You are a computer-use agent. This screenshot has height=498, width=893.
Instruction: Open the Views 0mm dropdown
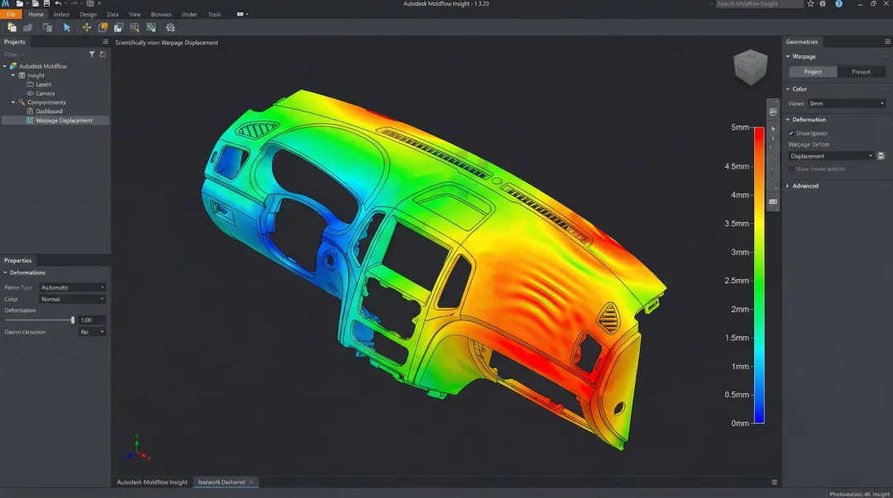coord(847,104)
